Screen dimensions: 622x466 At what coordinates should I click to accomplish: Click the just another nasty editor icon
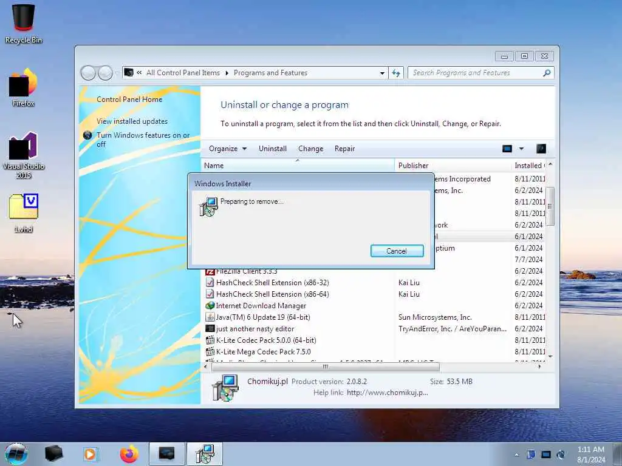click(x=210, y=328)
